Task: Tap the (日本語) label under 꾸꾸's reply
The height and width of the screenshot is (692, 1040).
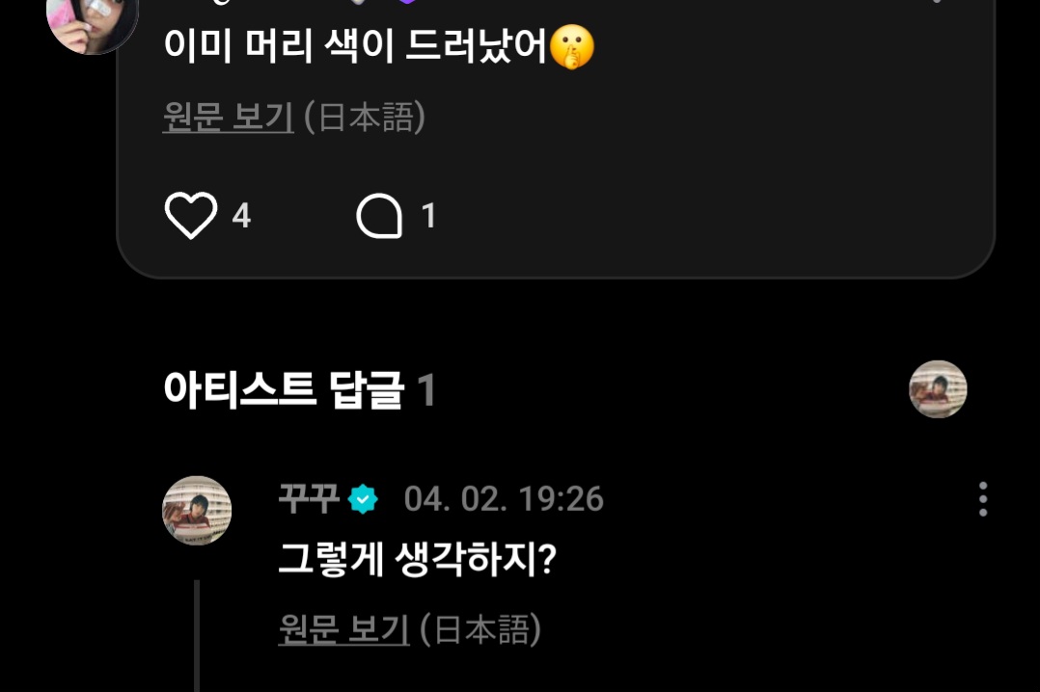Action: coord(480,629)
